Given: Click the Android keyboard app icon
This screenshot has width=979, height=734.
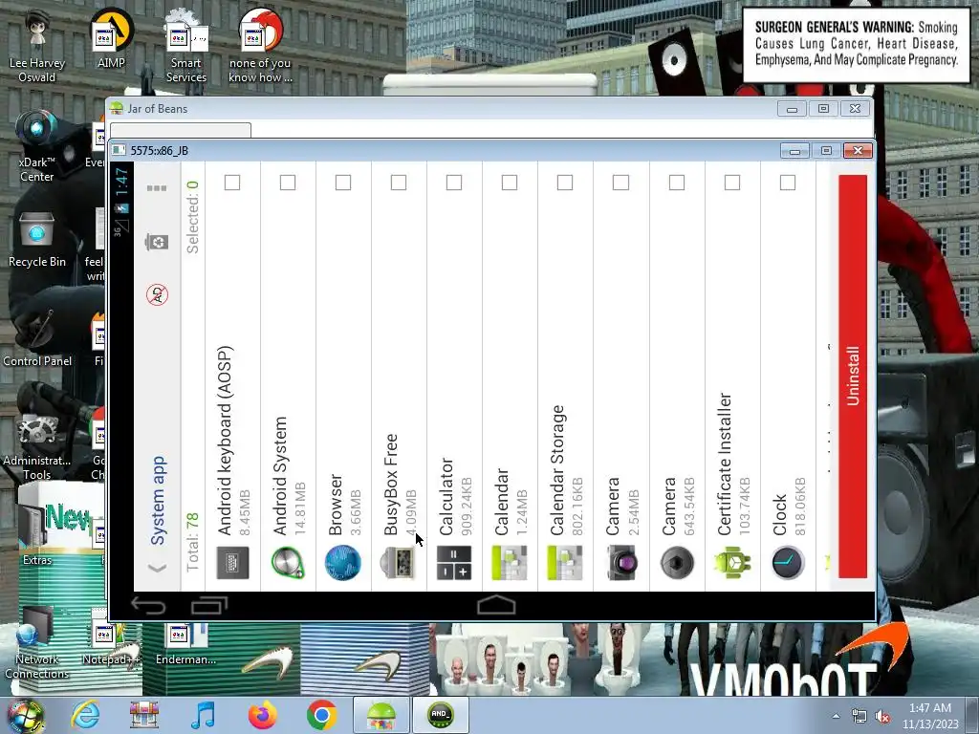Looking at the screenshot, I should pos(232,562).
